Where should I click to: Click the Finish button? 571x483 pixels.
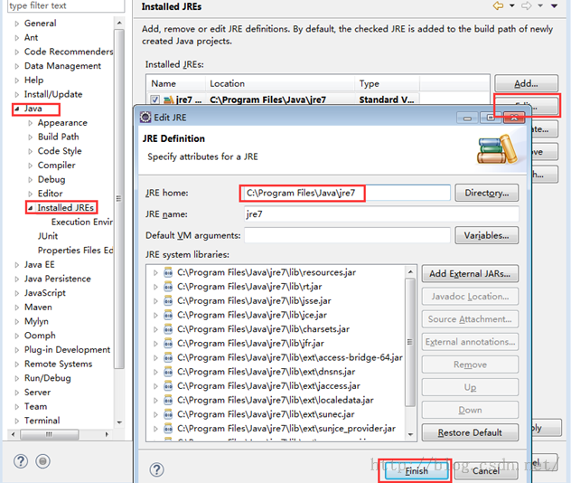(x=416, y=470)
